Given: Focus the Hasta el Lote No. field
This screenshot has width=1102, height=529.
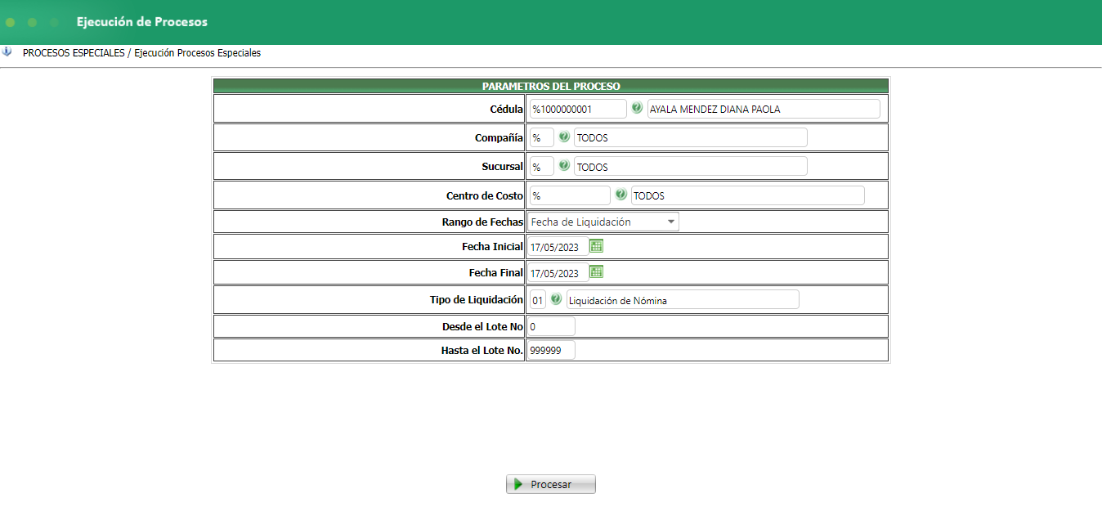Looking at the screenshot, I should click(551, 350).
